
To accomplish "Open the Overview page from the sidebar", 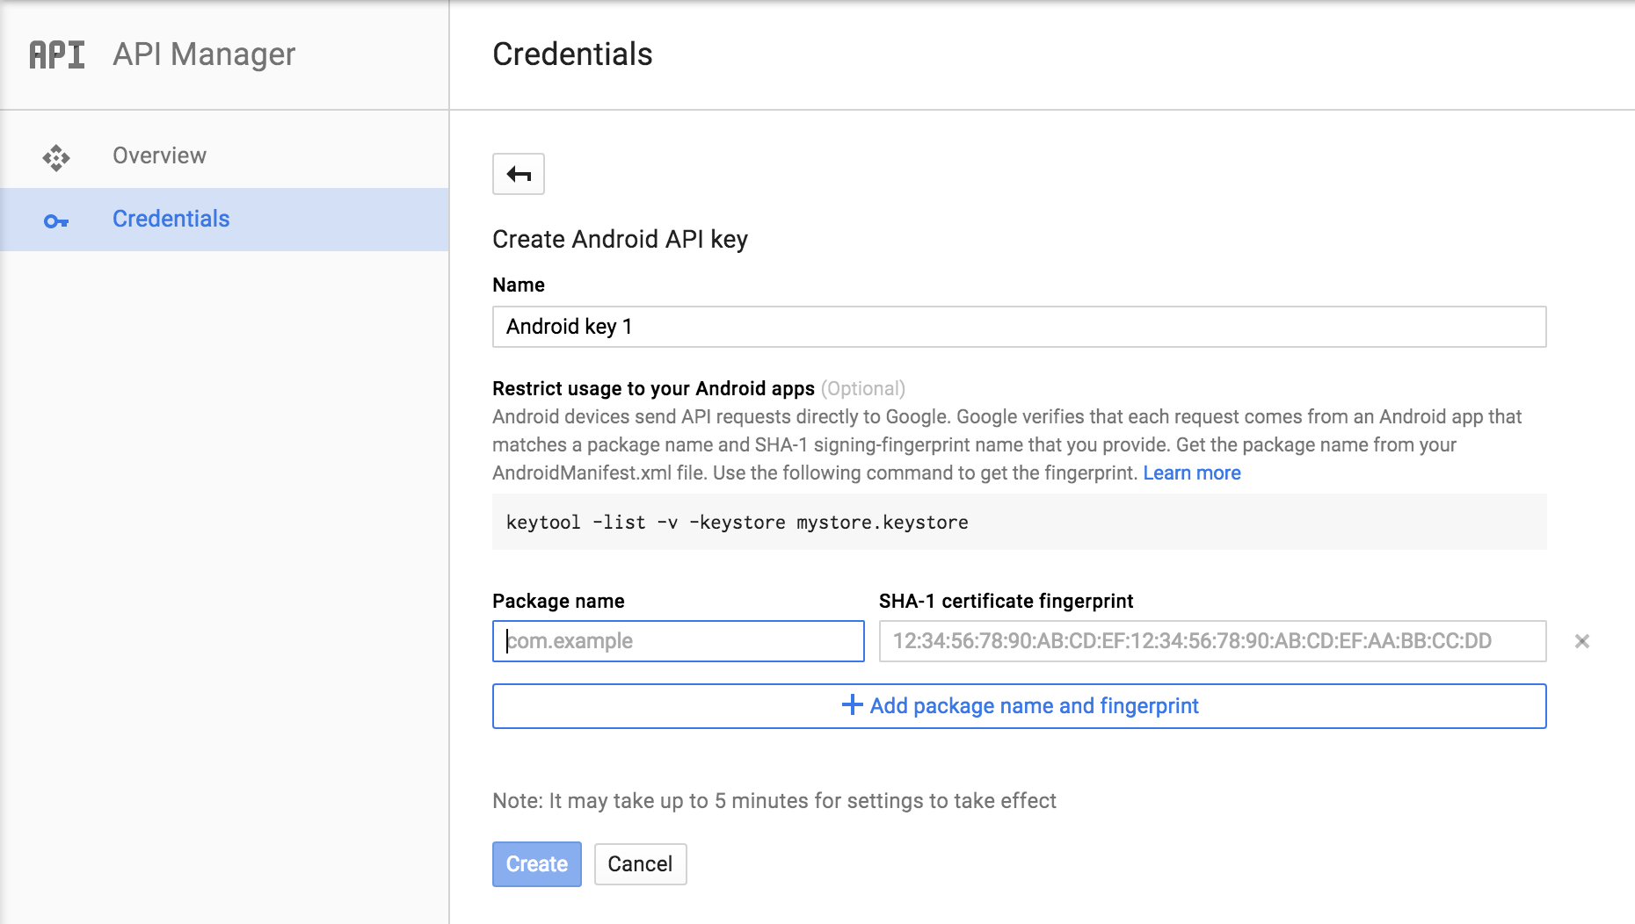I will tap(159, 155).
